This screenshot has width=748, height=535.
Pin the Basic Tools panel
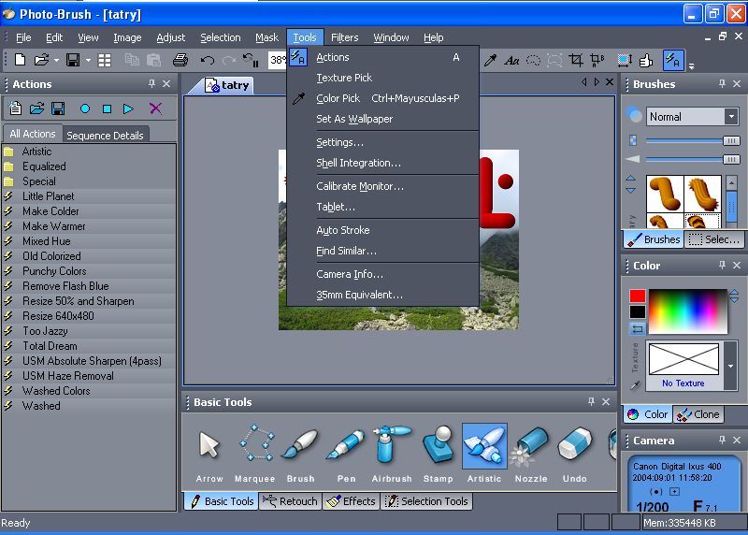[592, 402]
